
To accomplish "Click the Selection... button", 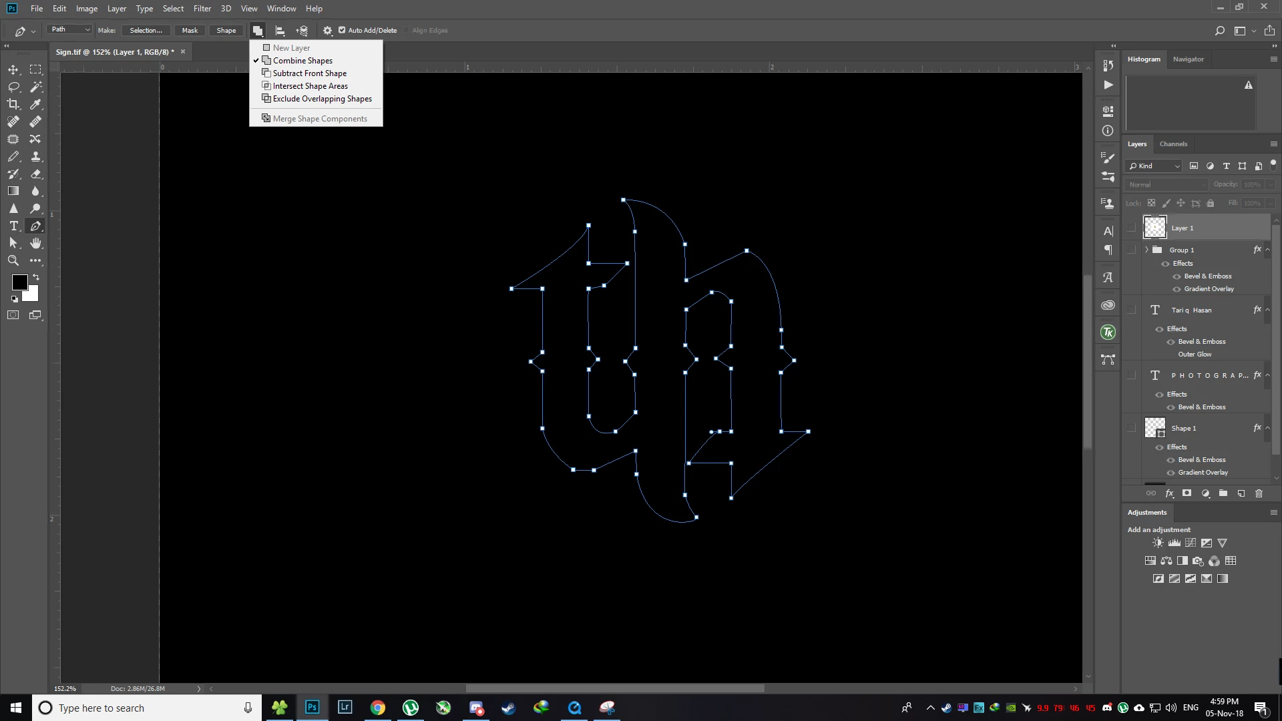I will [146, 31].
